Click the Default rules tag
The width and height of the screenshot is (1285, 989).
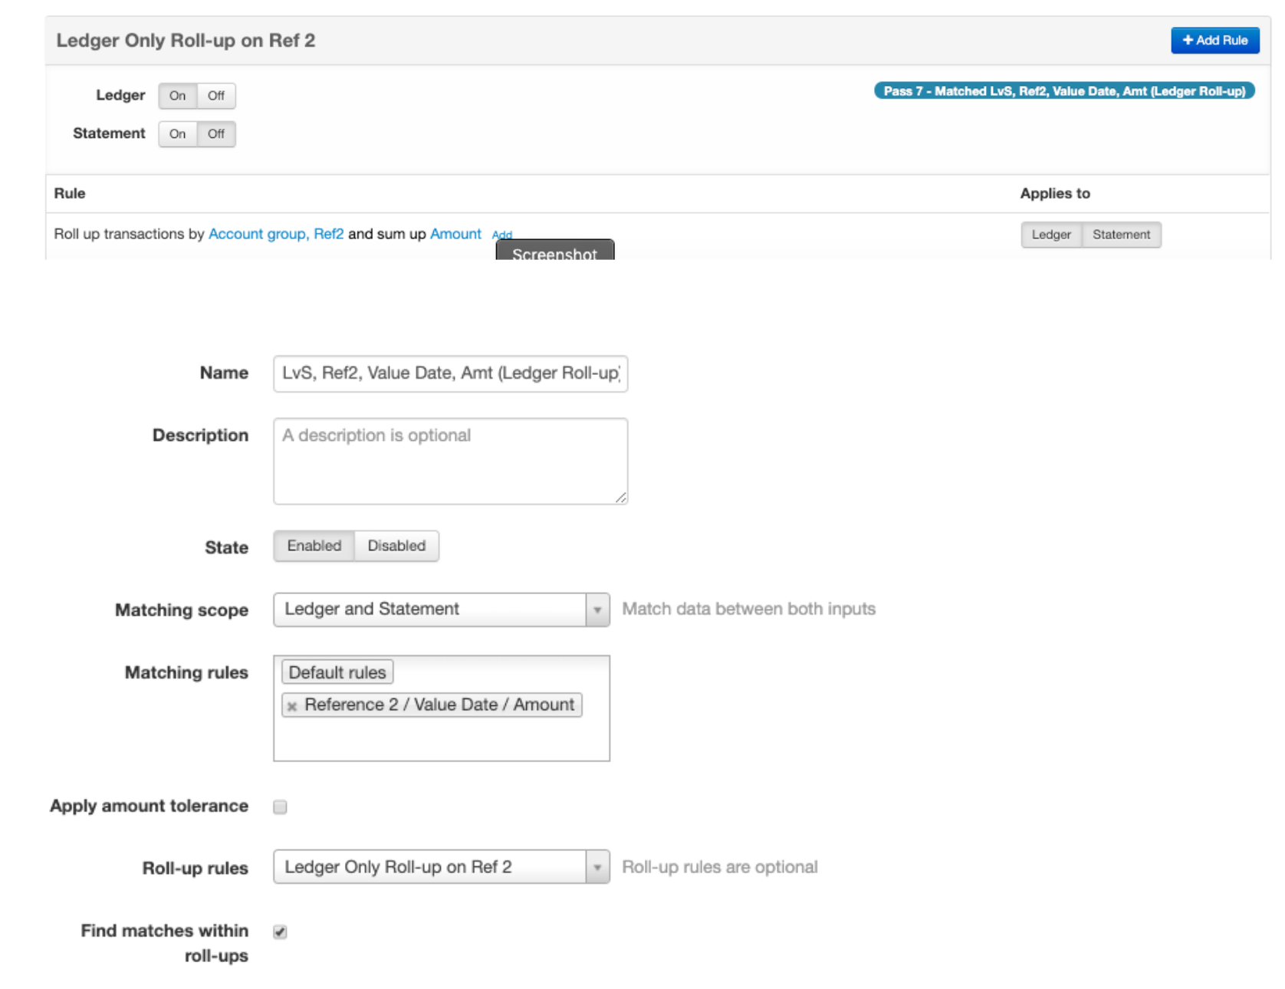[x=337, y=672]
